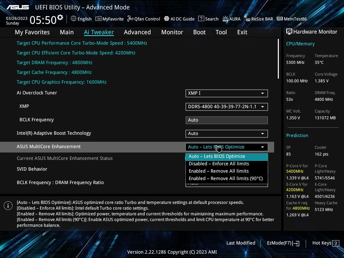This screenshot has height=258, width=344.
Task: Click the Prediction heading in Hardware Monitor
Action: (x=297, y=136)
